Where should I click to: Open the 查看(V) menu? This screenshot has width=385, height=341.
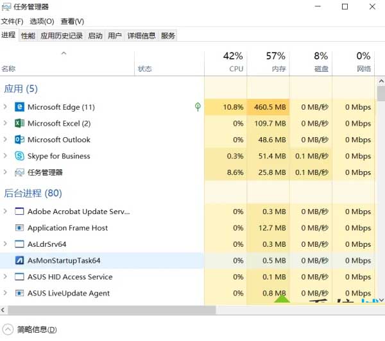pos(73,22)
